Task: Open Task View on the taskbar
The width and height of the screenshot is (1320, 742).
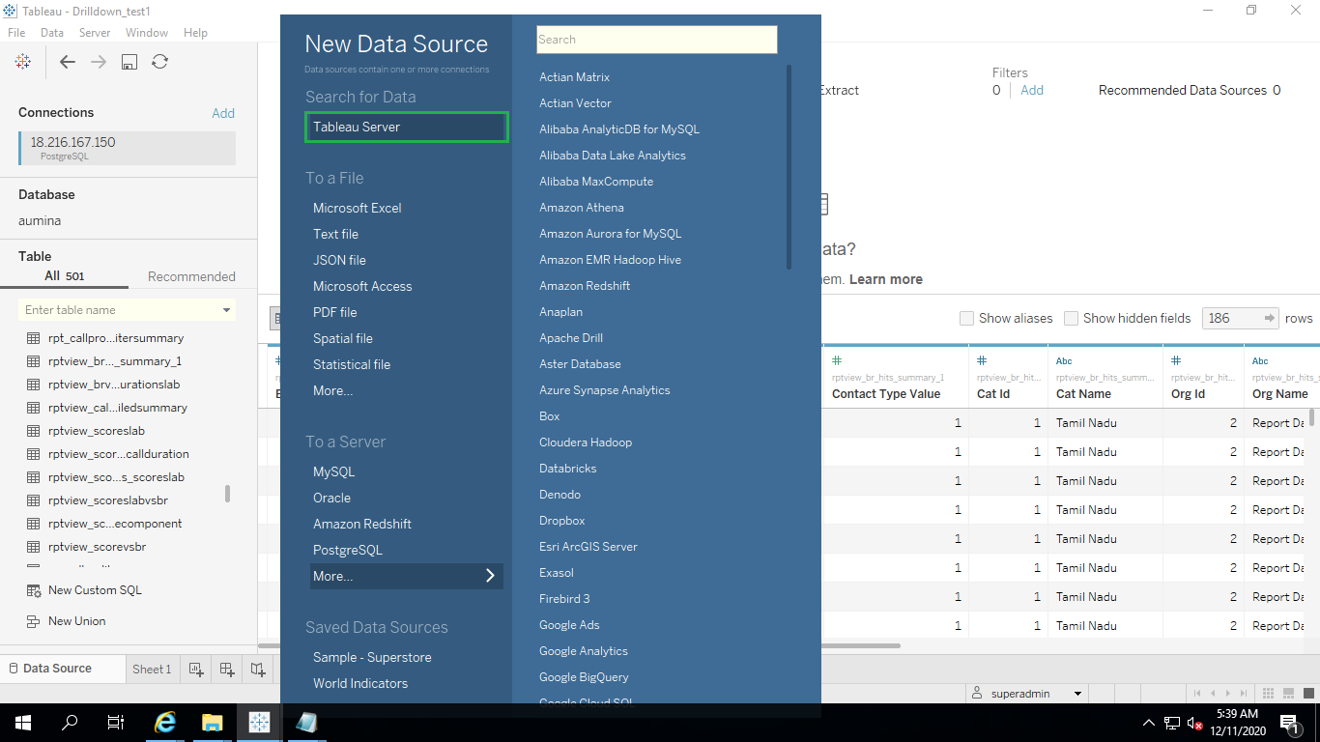Action: tap(115, 722)
